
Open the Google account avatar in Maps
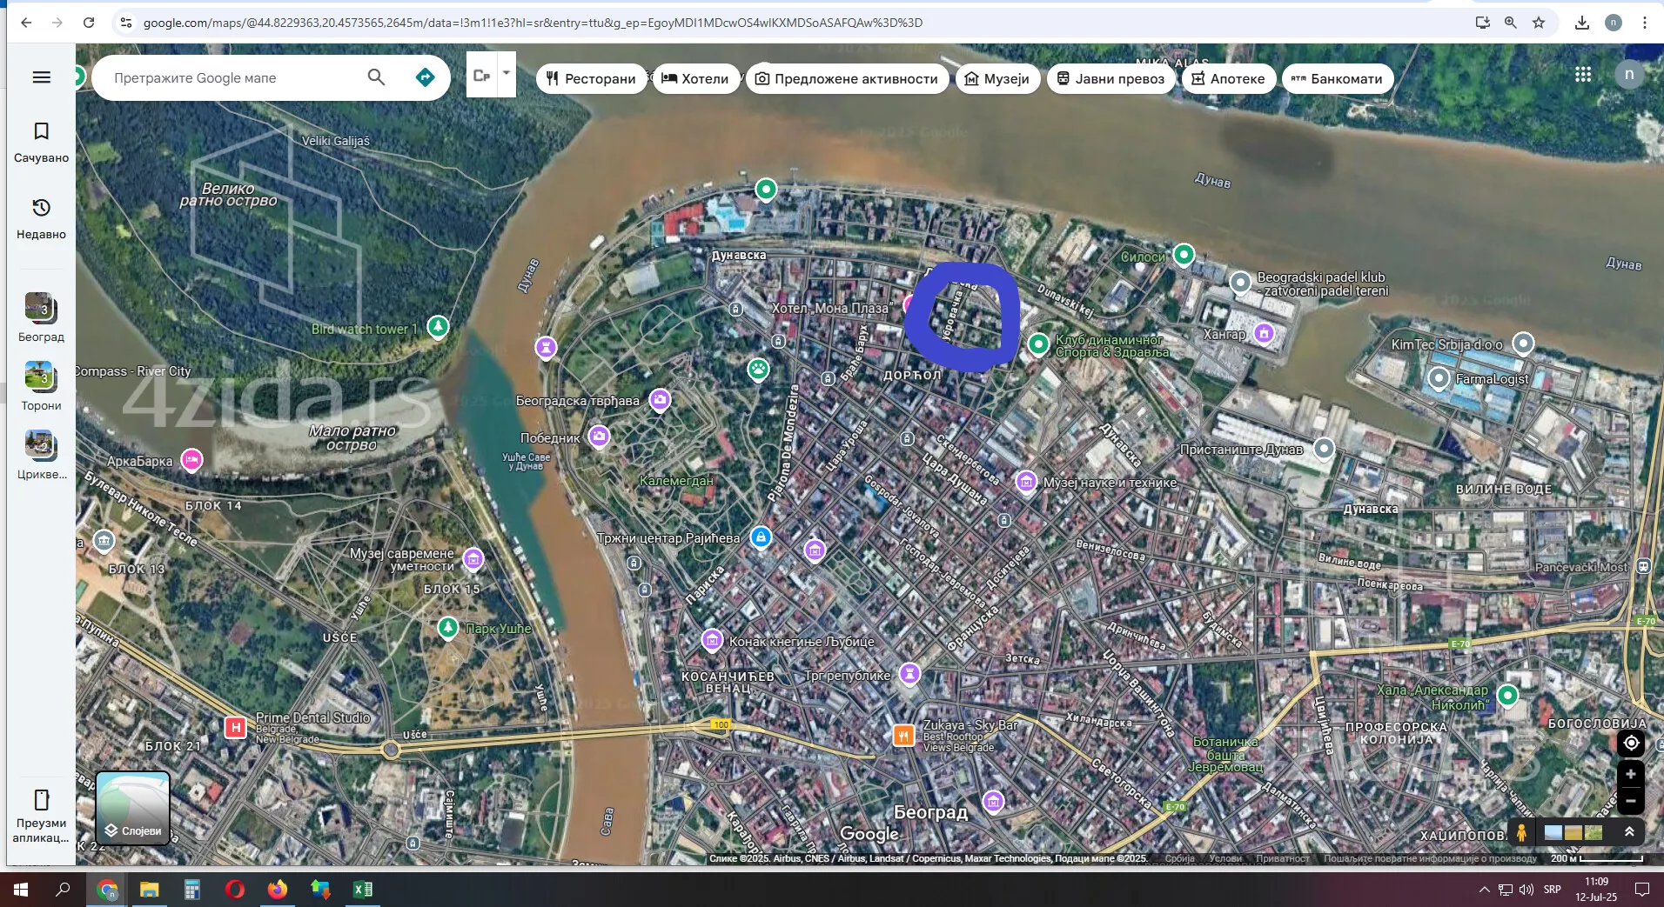click(x=1629, y=75)
